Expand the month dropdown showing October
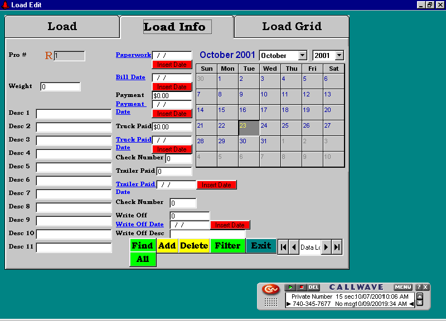The width and height of the screenshot is (446, 321). (x=302, y=56)
